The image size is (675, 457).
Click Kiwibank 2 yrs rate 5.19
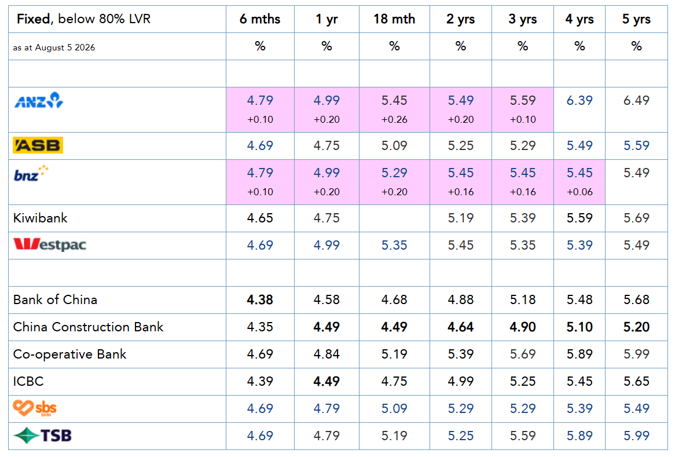tap(461, 218)
